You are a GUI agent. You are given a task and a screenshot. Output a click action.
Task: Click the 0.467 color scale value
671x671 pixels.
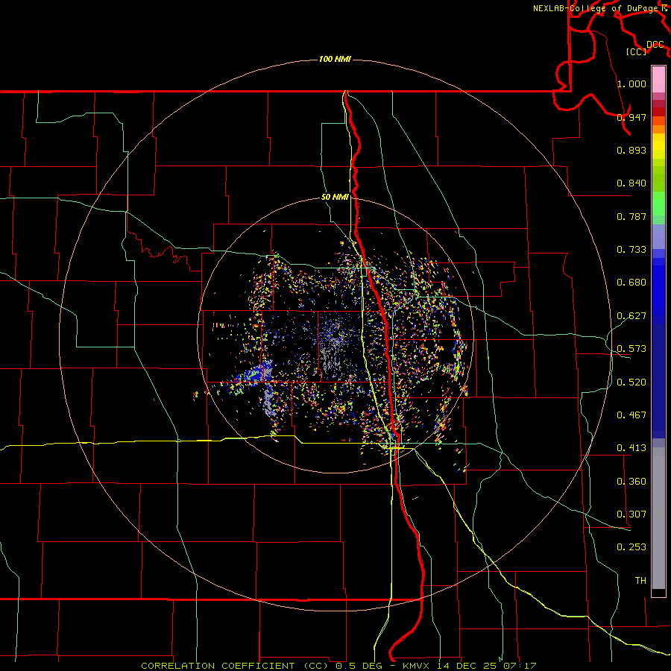tap(631, 415)
